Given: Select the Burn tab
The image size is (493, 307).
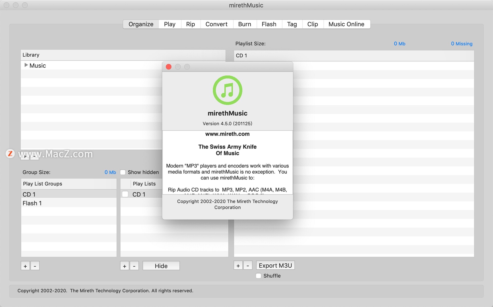Looking at the screenshot, I should tap(244, 24).
